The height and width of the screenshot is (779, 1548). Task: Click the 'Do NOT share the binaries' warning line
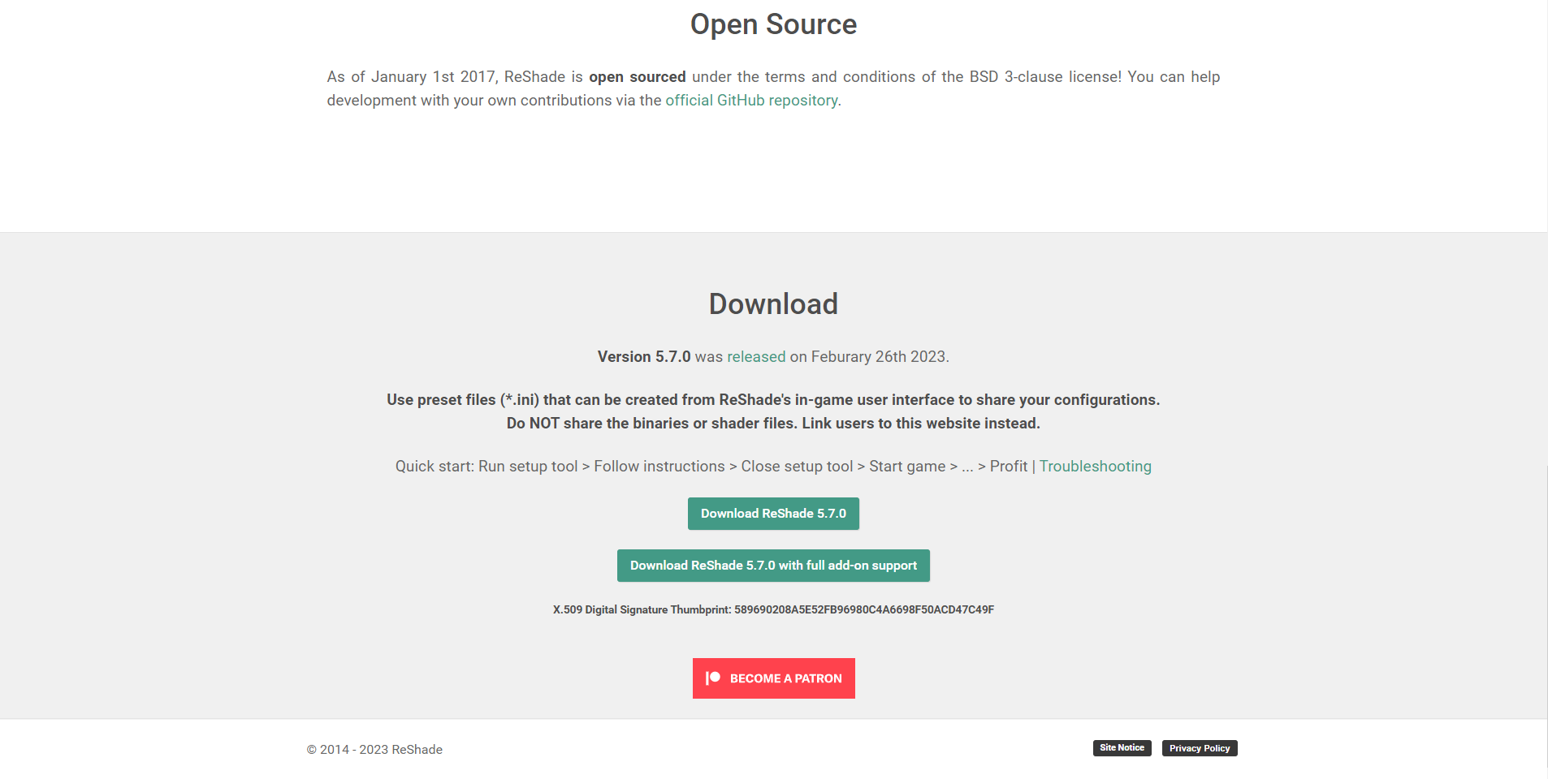pos(773,423)
